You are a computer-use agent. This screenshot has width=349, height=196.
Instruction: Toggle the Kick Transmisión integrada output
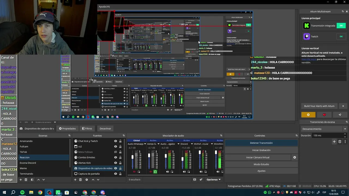pos(341,26)
